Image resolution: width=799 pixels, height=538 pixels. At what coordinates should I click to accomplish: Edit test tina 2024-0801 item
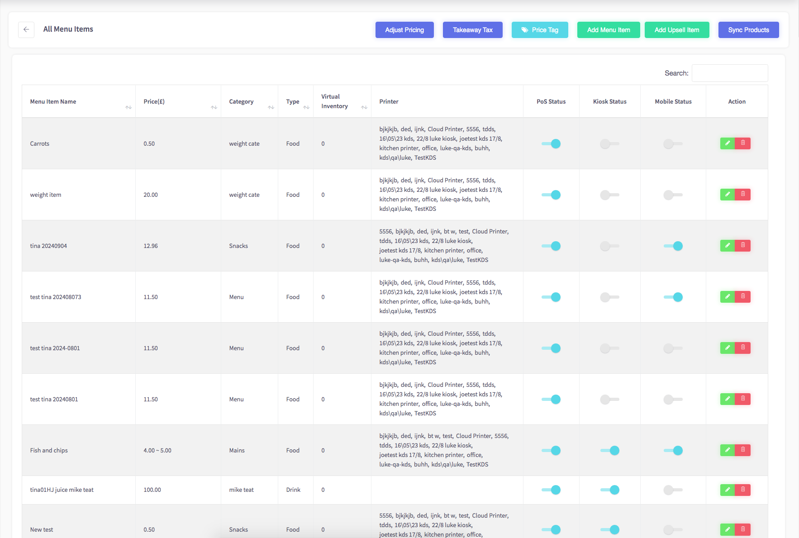pyautogui.click(x=728, y=348)
